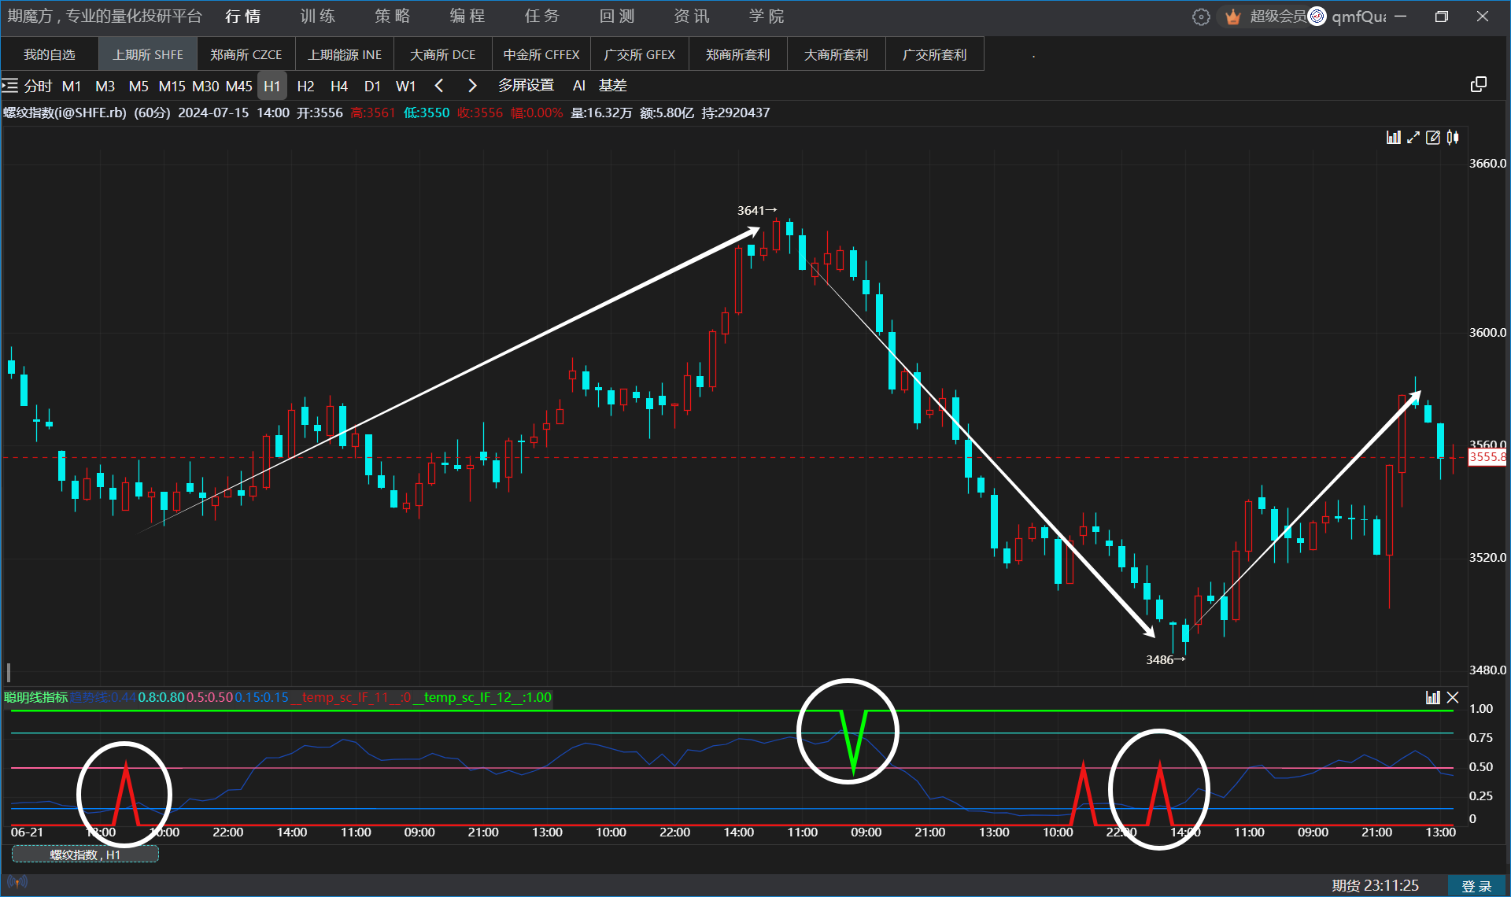Switch to 上期所 SHFE tab
The height and width of the screenshot is (897, 1511).
click(147, 54)
